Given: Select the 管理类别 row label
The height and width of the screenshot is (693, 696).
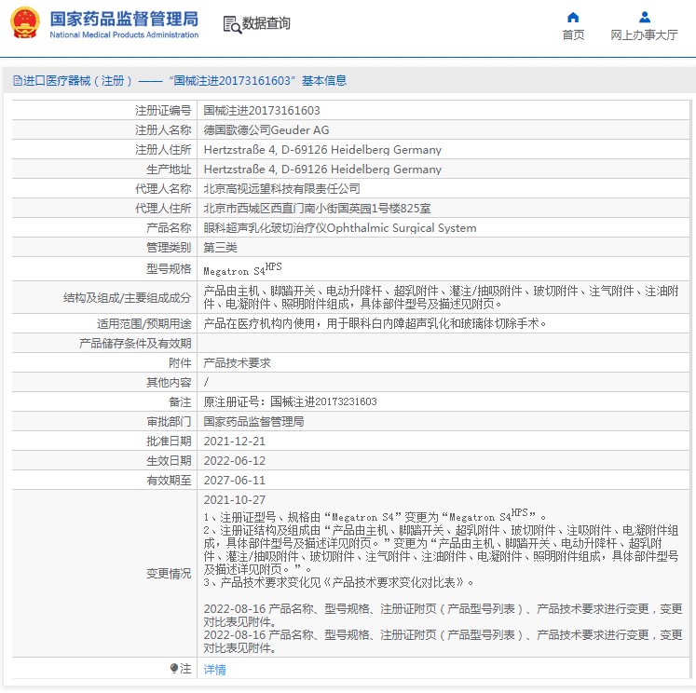Looking at the screenshot, I should [x=170, y=247].
